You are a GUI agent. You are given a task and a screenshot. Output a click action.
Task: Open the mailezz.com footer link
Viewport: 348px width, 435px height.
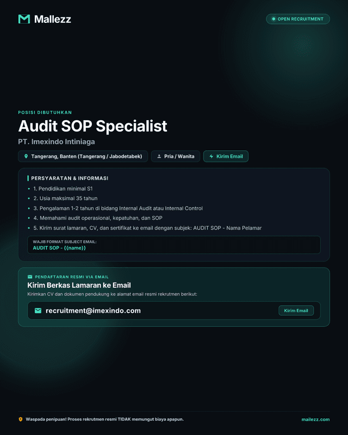[x=315, y=419]
